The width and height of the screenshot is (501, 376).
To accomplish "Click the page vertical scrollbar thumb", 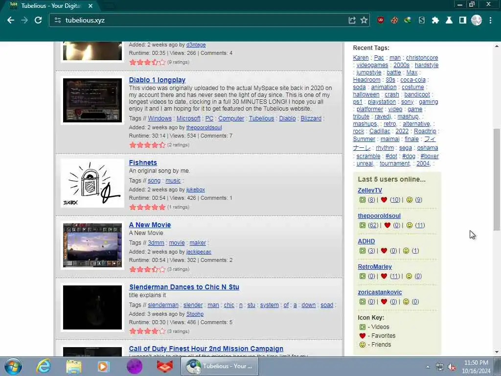I will point(497,179).
